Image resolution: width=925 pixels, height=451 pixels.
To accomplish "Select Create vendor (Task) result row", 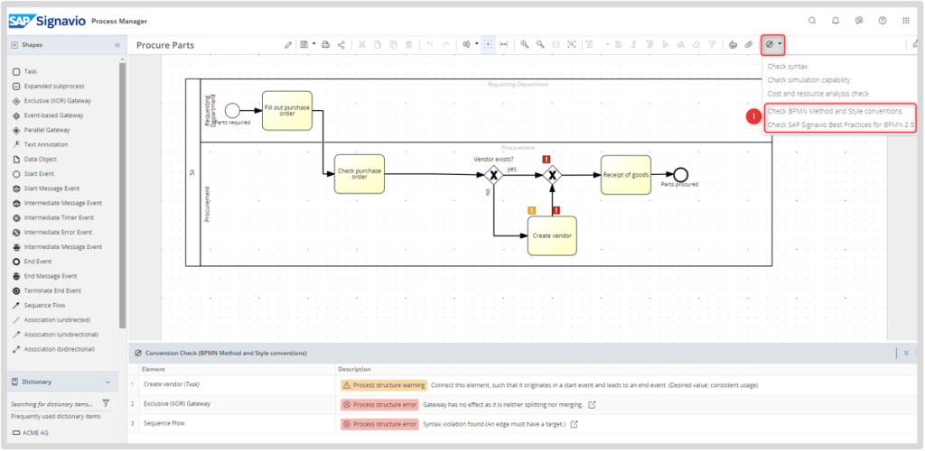I will (525, 385).
